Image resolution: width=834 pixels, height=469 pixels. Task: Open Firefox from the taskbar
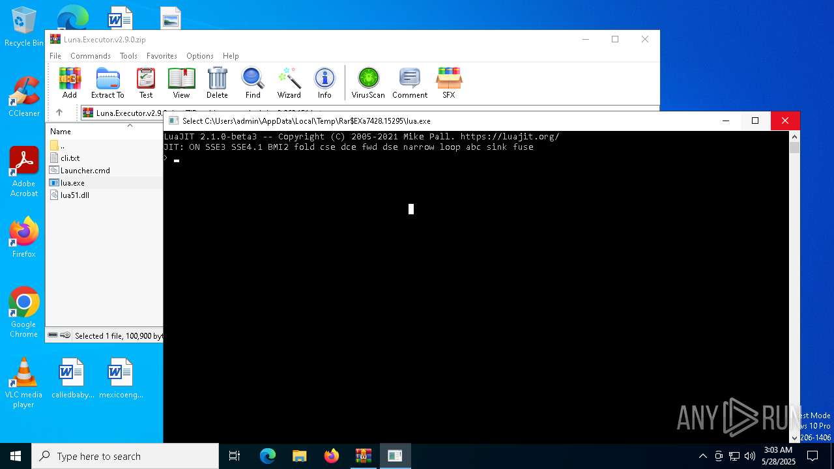(x=332, y=456)
